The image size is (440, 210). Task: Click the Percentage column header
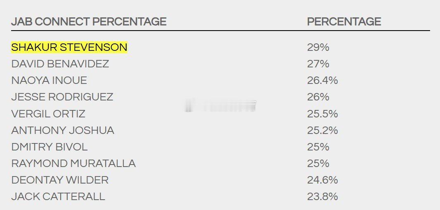(344, 21)
